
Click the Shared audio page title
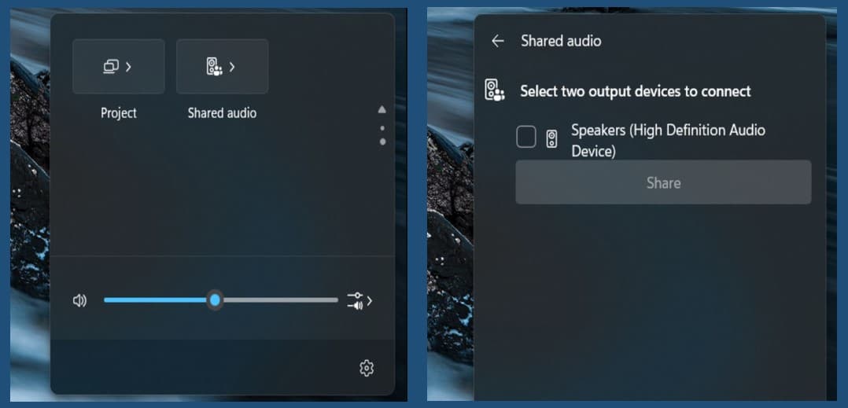click(561, 41)
